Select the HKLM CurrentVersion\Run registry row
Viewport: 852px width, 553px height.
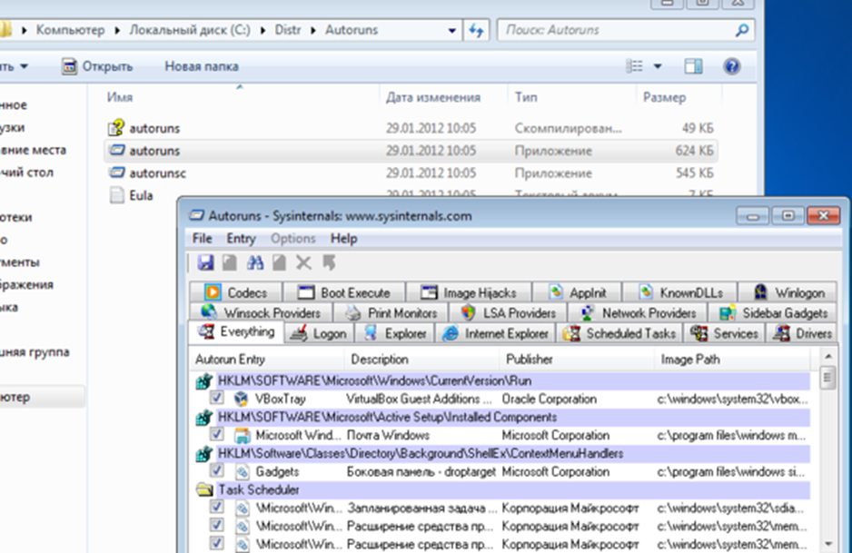[502, 380]
